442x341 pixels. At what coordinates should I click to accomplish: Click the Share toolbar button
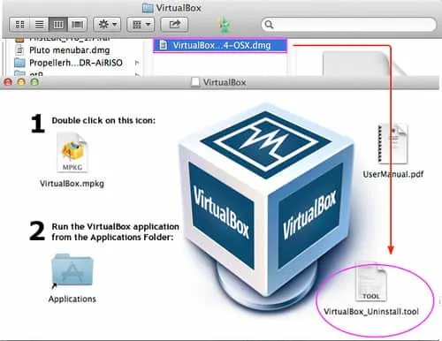tap(174, 25)
